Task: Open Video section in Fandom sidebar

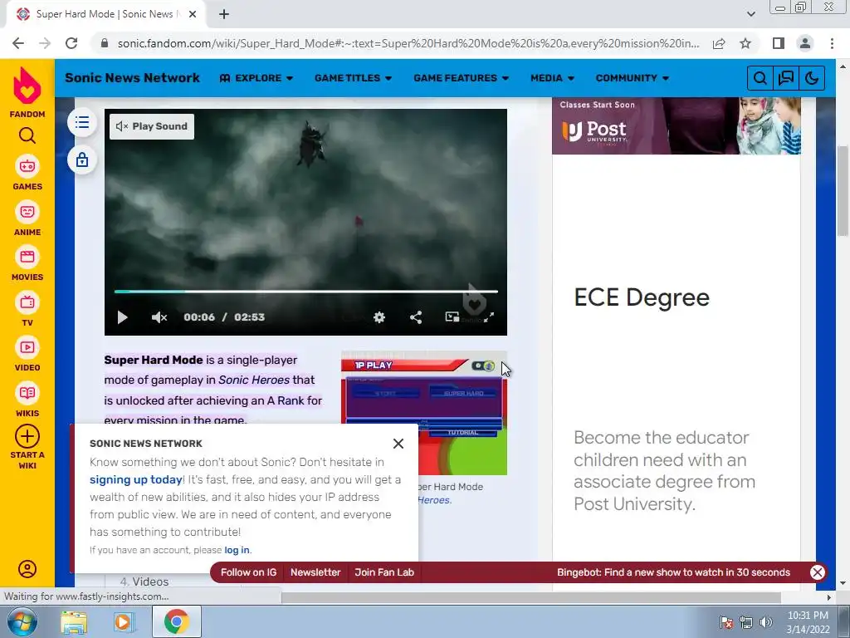Action: tap(27, 355)
